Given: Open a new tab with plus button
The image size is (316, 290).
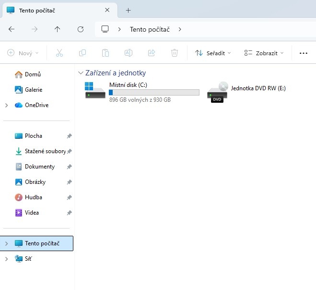Looking at the screenshot, I should (128, 10).
